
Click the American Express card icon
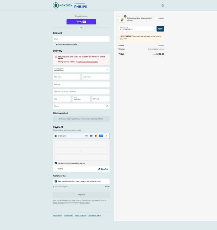(101, 136)
